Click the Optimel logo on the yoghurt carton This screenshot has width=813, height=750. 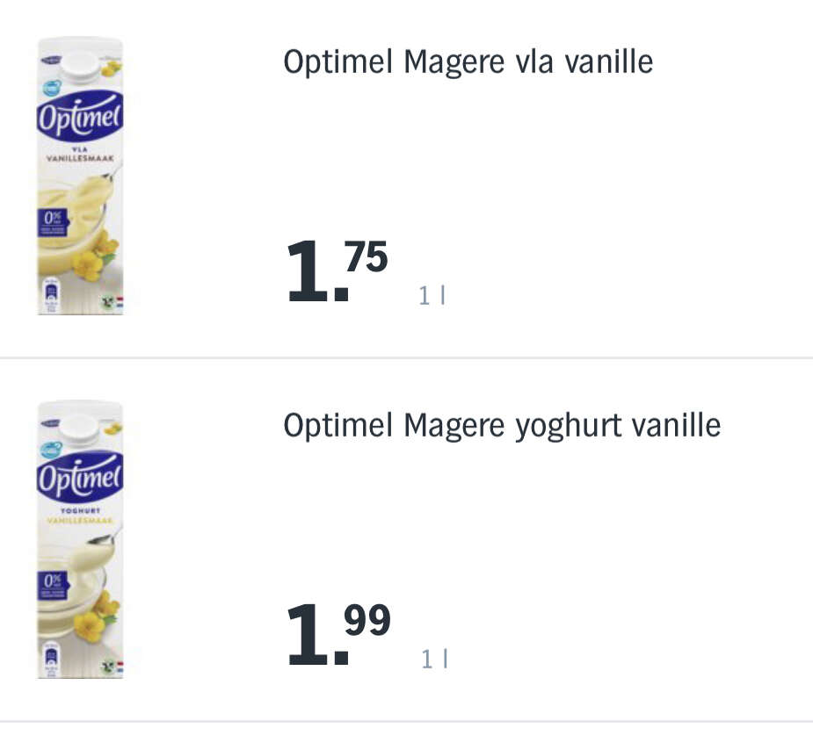tap(80, 478)
